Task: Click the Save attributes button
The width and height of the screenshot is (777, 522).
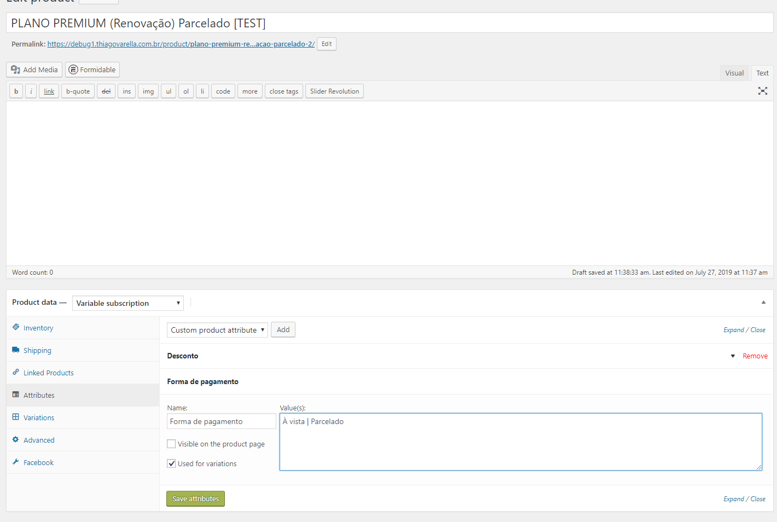Action: pos(195,498)
